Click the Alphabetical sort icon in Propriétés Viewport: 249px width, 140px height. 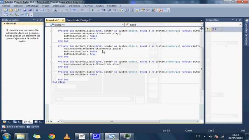(214, 29)
